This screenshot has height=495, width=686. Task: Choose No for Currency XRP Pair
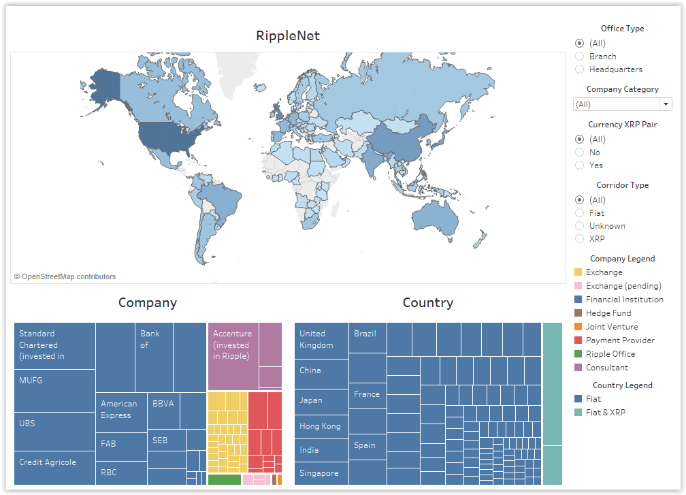pos(579,152)
